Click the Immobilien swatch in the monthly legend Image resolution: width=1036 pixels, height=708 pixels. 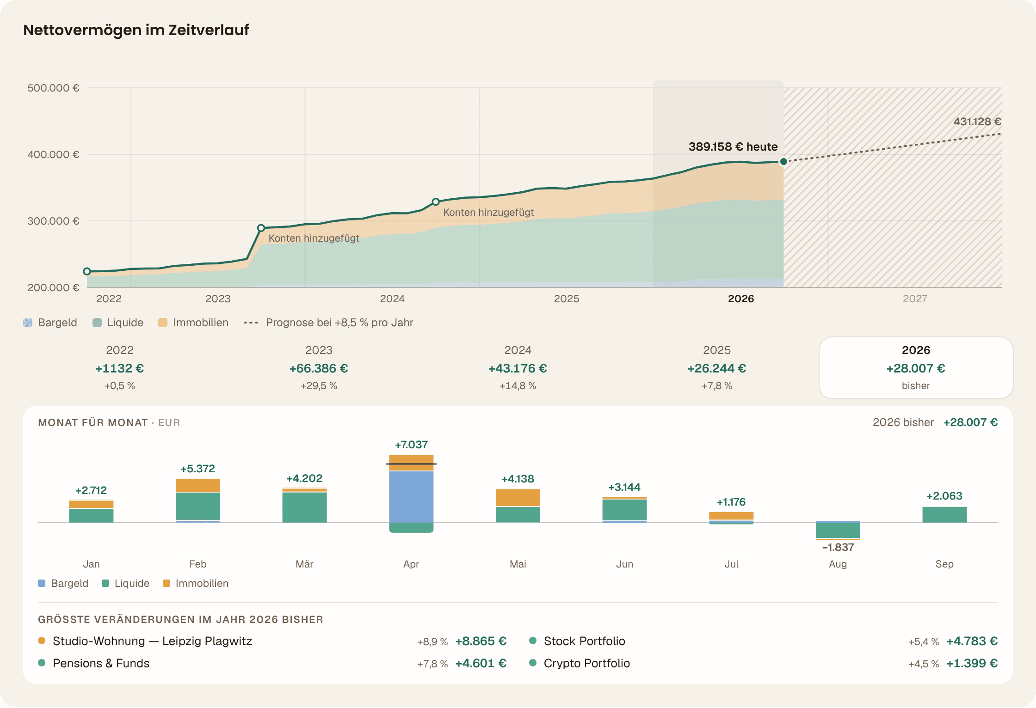[166, 583]
